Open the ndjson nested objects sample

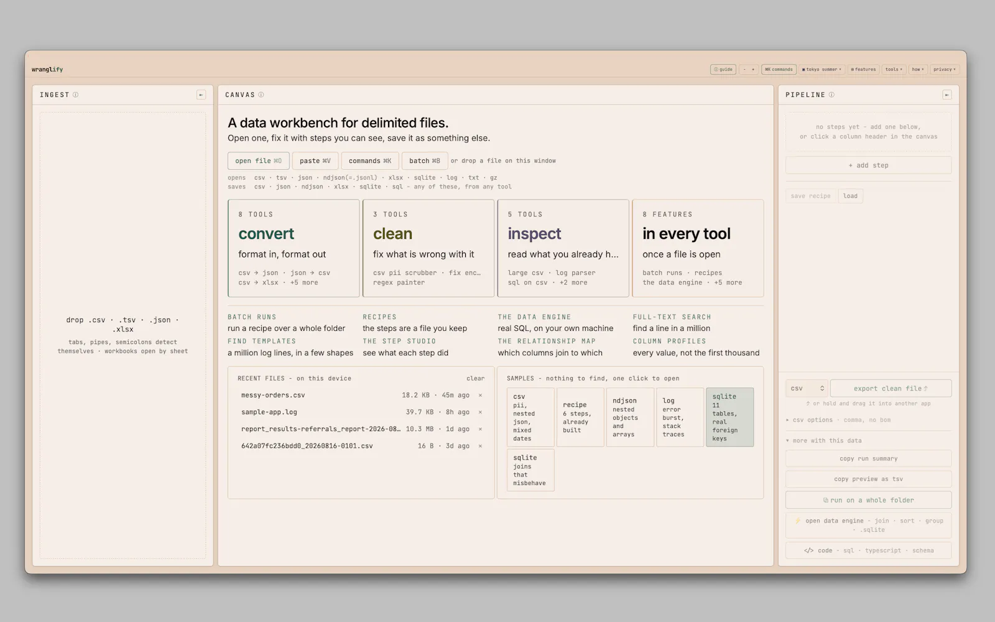click(x=630, y=417)
